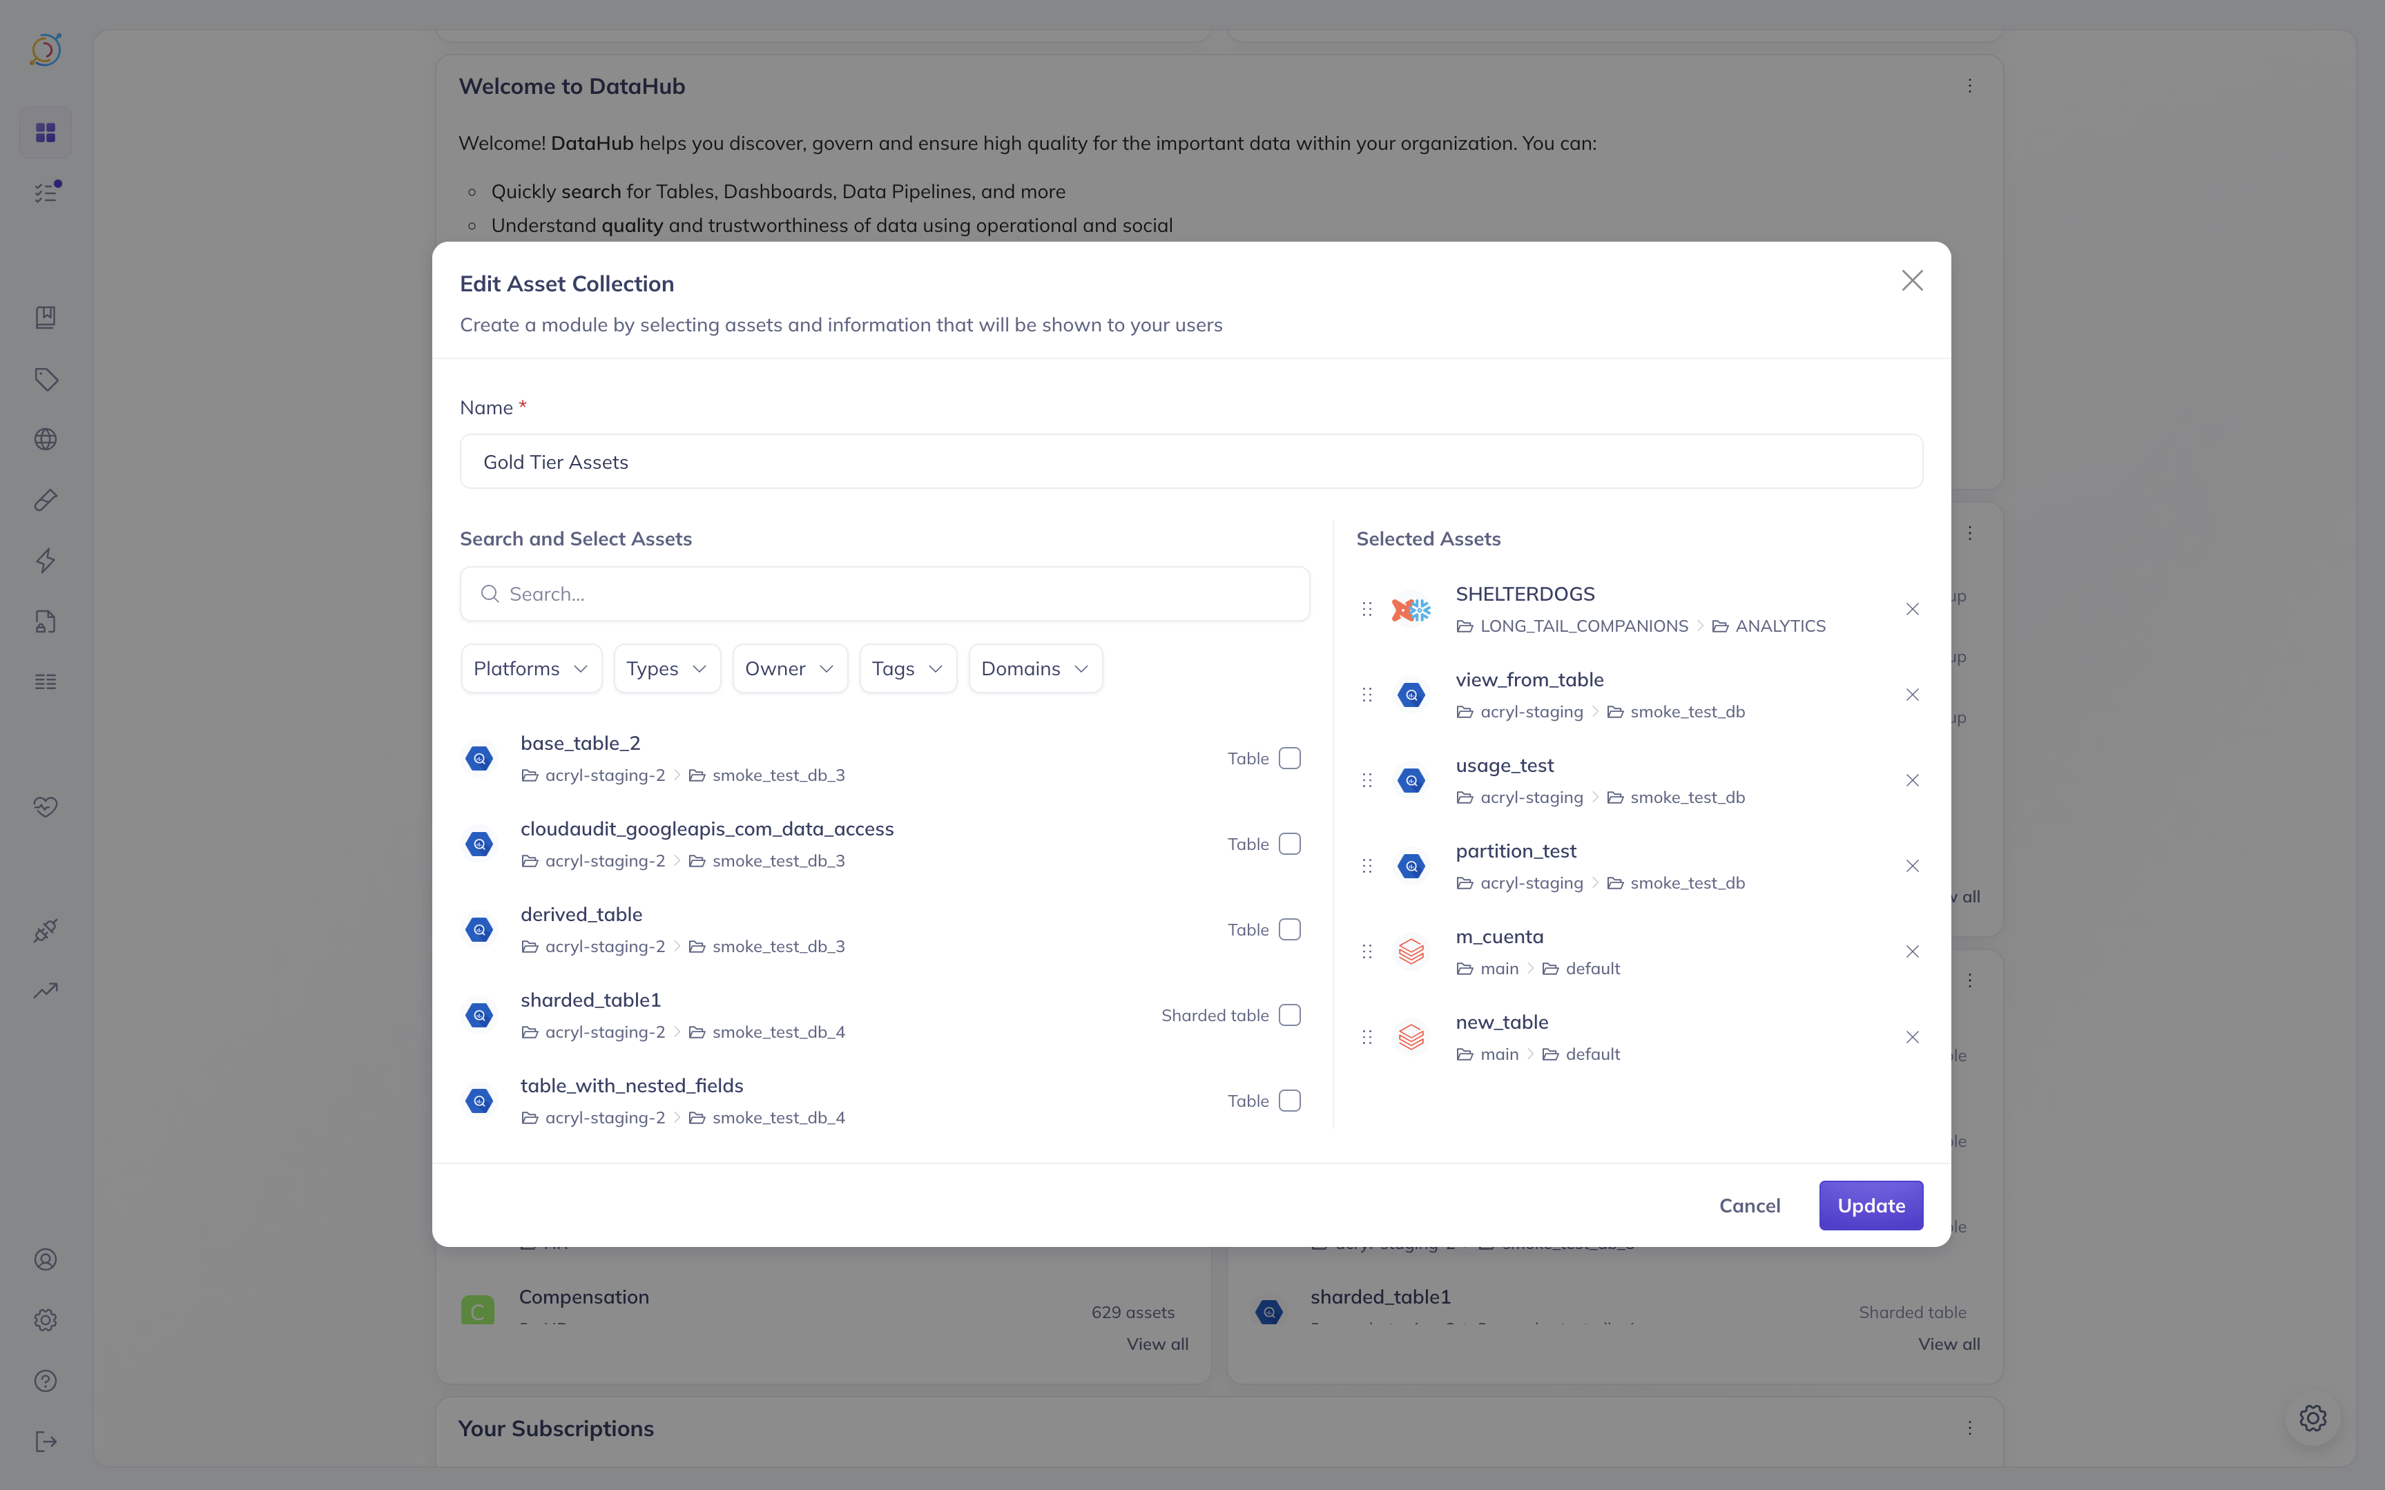
Task: Remove SHELTERDOGS from selected assets
Action: click(1912, 609)
